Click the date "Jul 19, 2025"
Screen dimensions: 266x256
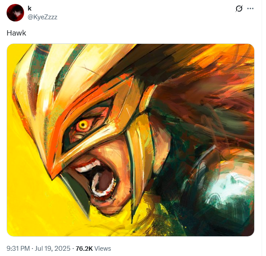pos(53,249)
